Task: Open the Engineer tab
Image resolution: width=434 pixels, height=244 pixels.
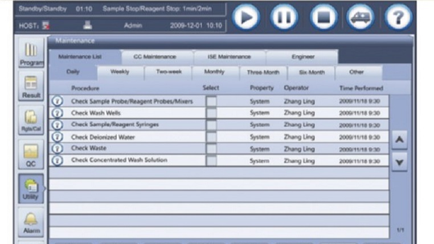Action: click(302, 57)
